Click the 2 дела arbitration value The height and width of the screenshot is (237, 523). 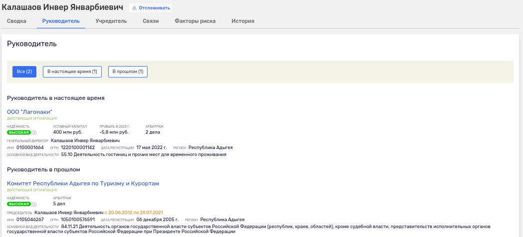[153, 132]
